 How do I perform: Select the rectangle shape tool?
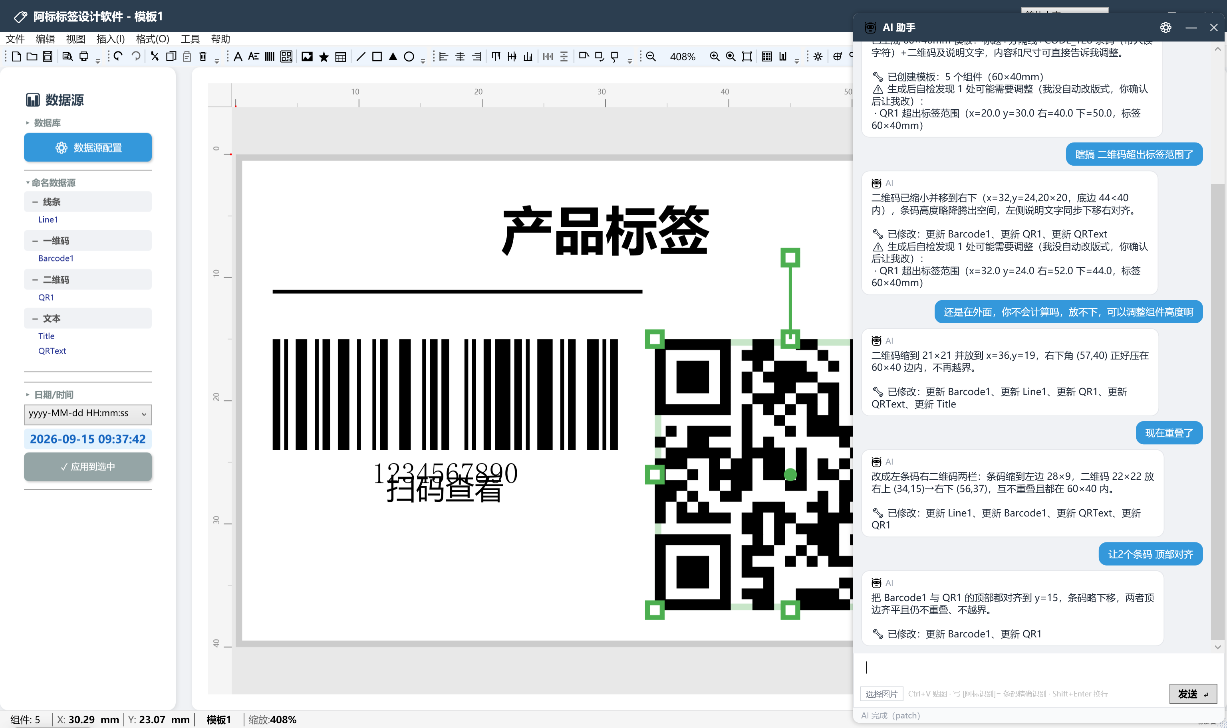pos(377,56)
